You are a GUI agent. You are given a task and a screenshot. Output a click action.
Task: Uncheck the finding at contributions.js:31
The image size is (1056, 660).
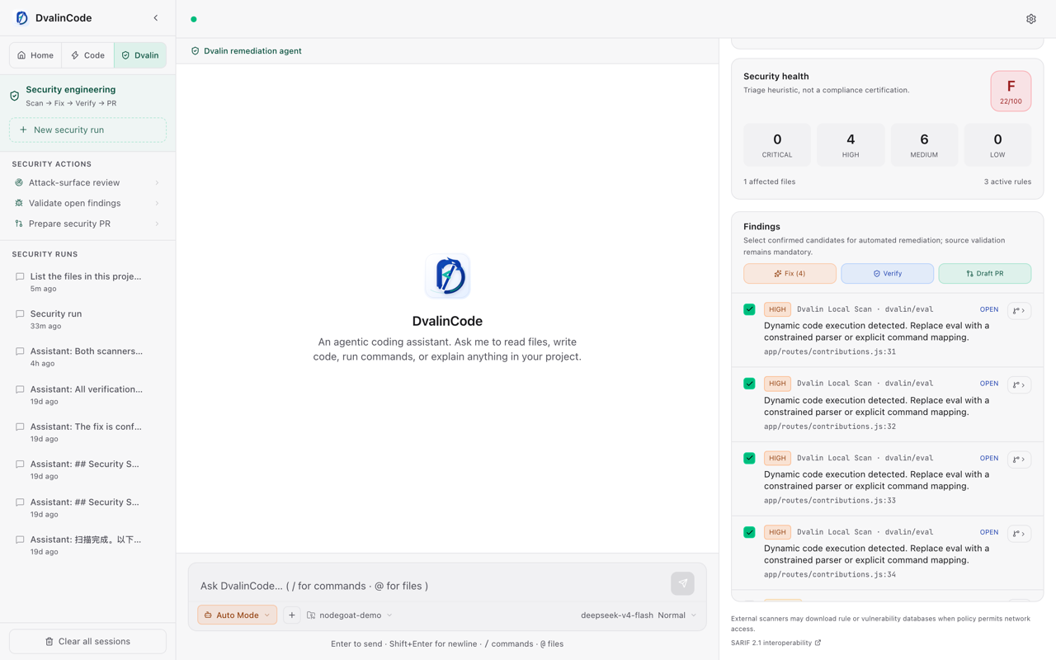[x=749, y=309]
